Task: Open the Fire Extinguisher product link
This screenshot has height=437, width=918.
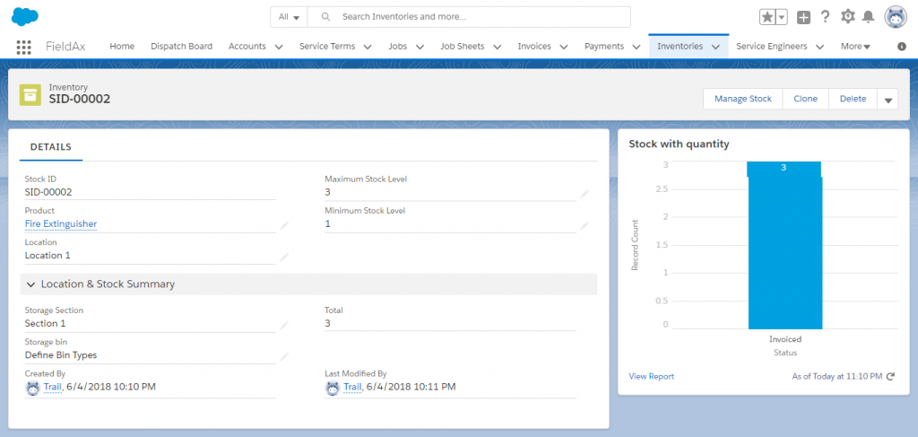Action: pyautogui.click(x=61, y=223)
